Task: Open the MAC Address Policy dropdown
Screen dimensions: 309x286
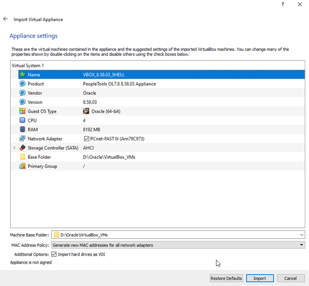Action: point(302,245)
